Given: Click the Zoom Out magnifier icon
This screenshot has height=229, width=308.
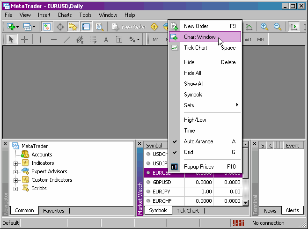Looking at the screenshot, I should tap(277, 27).
